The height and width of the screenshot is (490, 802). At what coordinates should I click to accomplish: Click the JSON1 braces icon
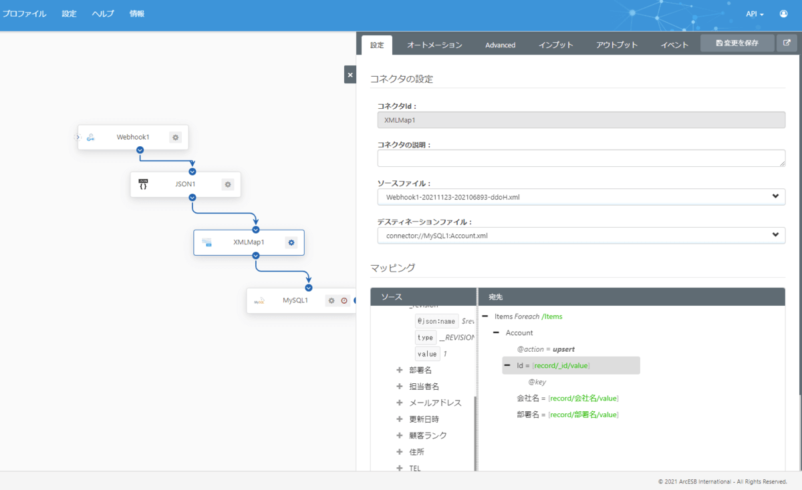click(x=143, y=184)
